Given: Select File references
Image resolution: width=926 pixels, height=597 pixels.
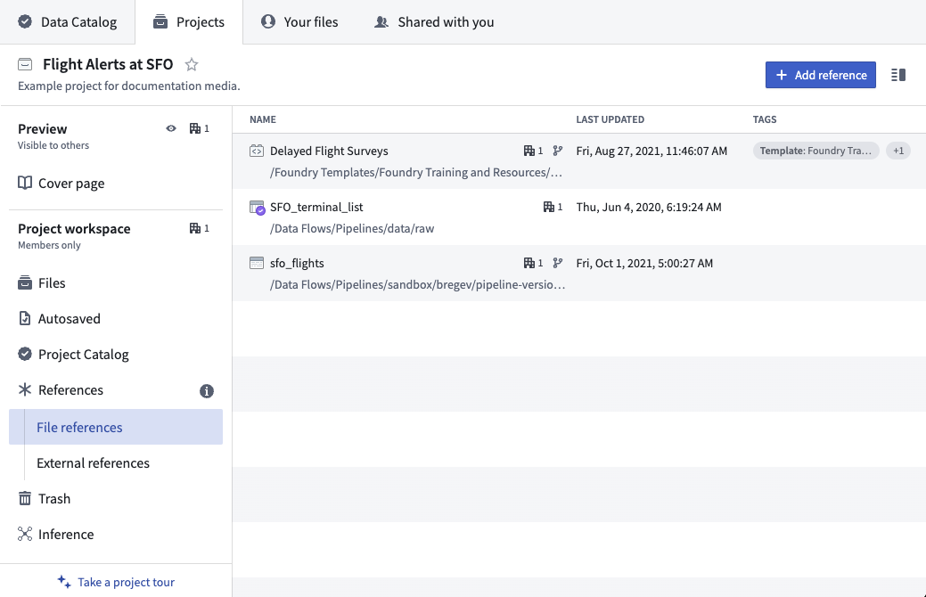Looking at the screenshot, I should pyautogui.click(x=116, y=427).
